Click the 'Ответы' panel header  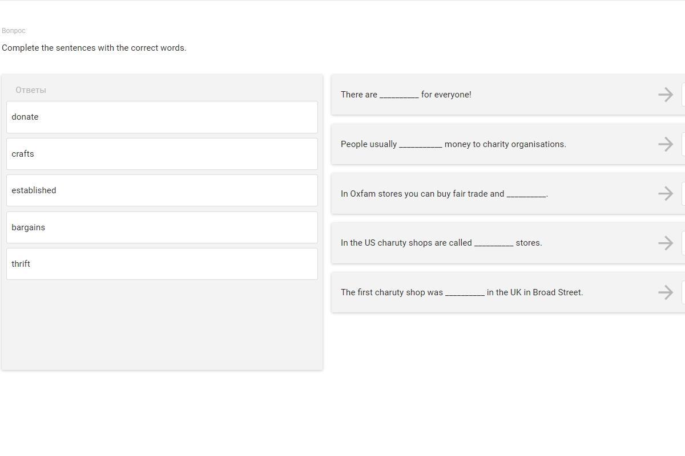pos(31,90)
